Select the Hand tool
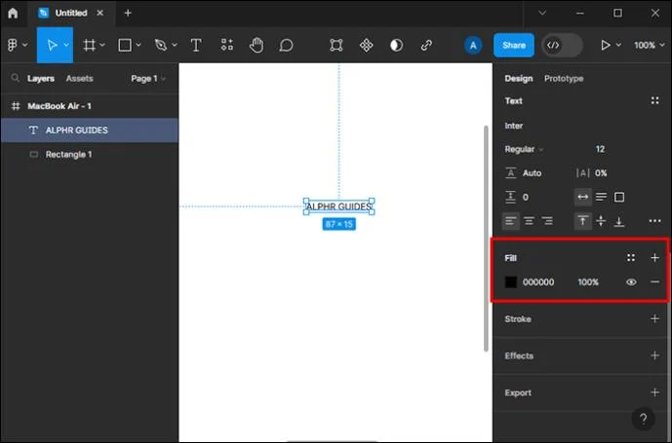 click(257, 45)
